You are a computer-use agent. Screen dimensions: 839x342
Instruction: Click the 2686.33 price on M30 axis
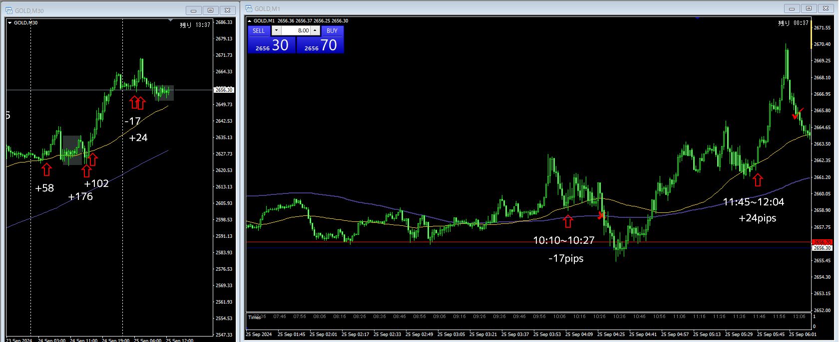(224, 22)
